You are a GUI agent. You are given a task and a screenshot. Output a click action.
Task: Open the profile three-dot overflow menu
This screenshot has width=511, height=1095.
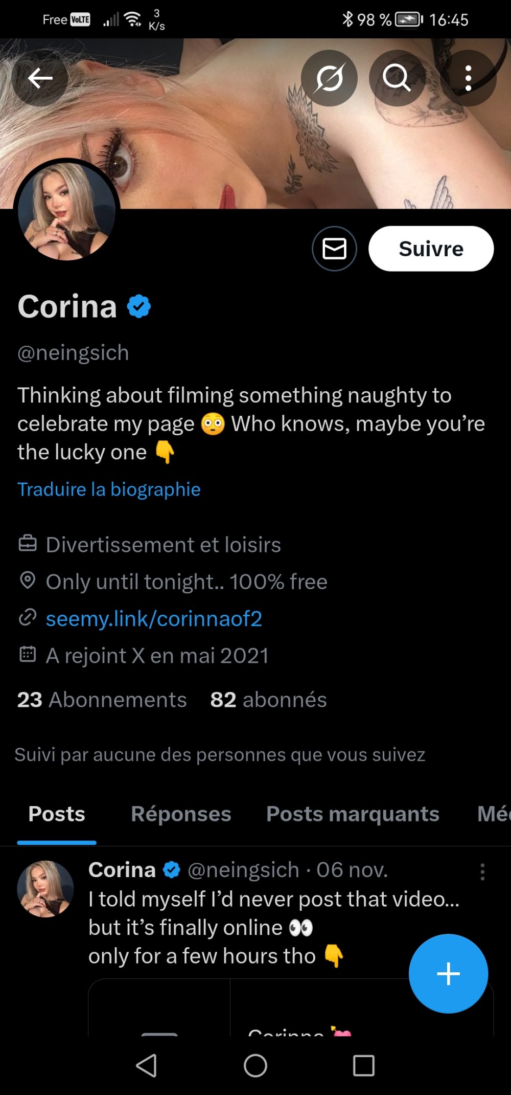point(468,78)
